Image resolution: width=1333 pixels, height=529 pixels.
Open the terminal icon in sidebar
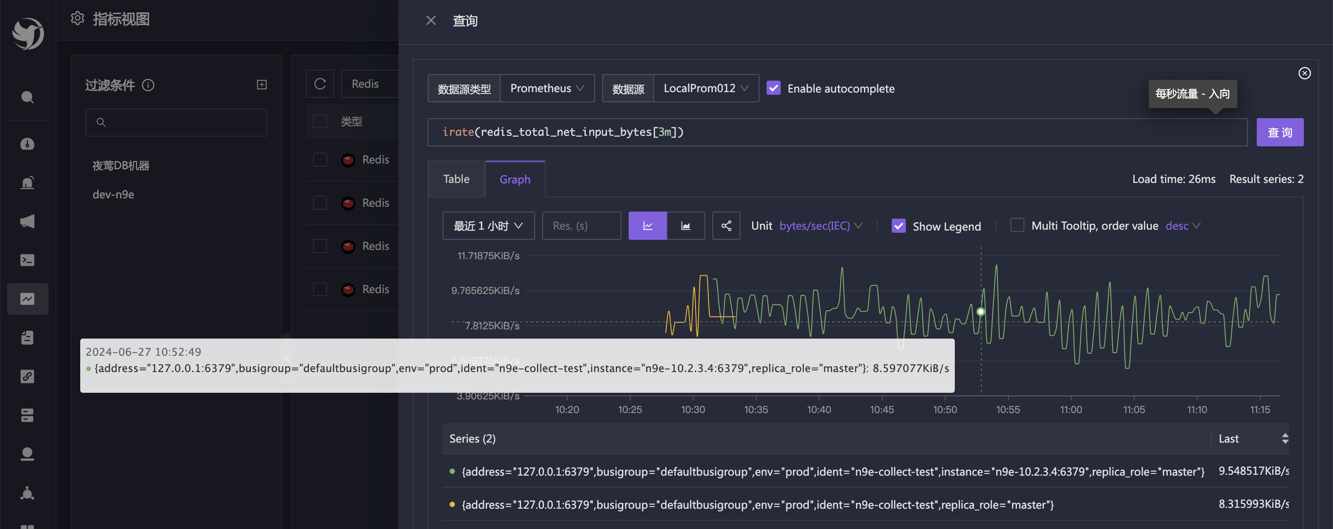tap(27, 260)
